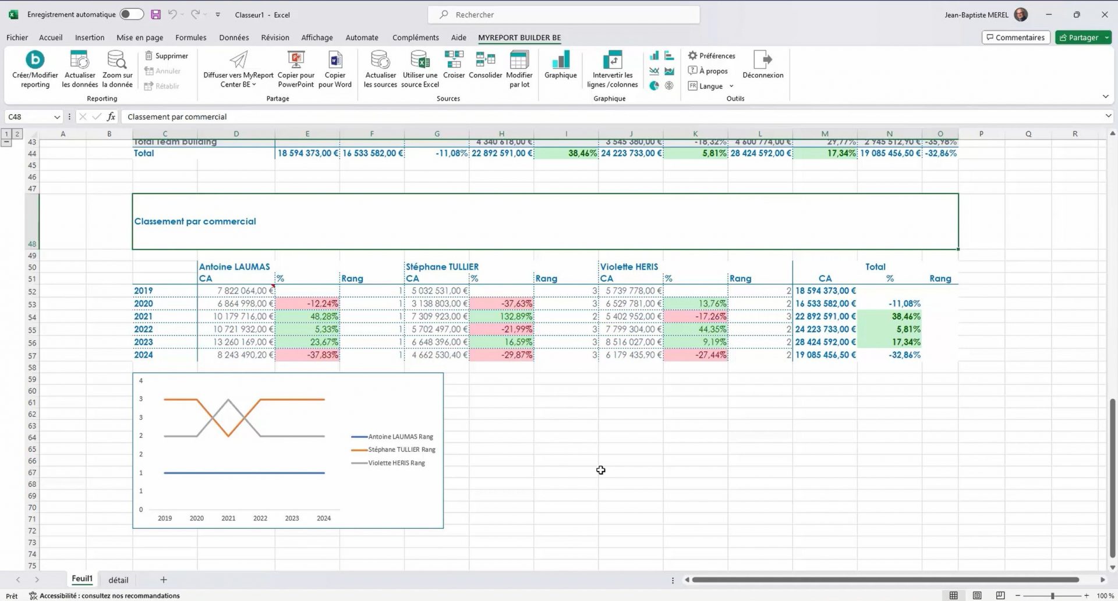Collapse outline group with minus button

(6, 142)
